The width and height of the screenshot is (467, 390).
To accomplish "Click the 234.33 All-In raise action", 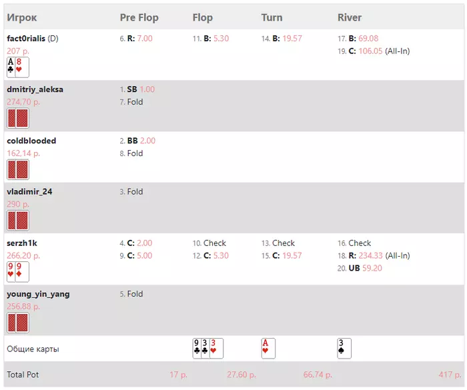I will (383, 256).
